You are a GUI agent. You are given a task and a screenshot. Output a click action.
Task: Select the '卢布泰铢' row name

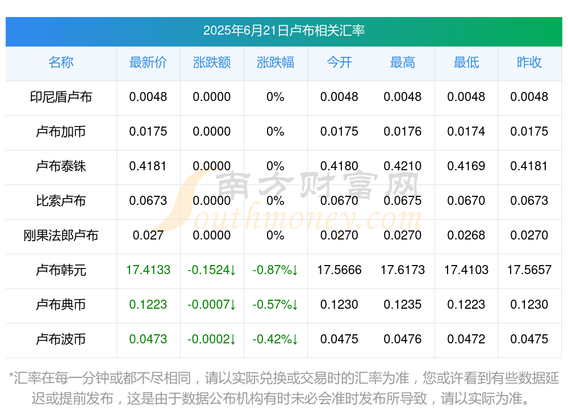pyautogui.click(x=61, y=166)
